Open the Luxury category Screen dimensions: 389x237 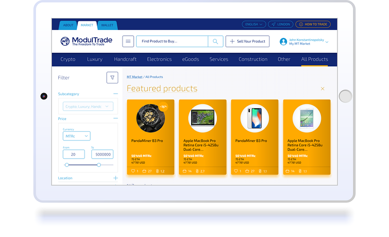94,59
